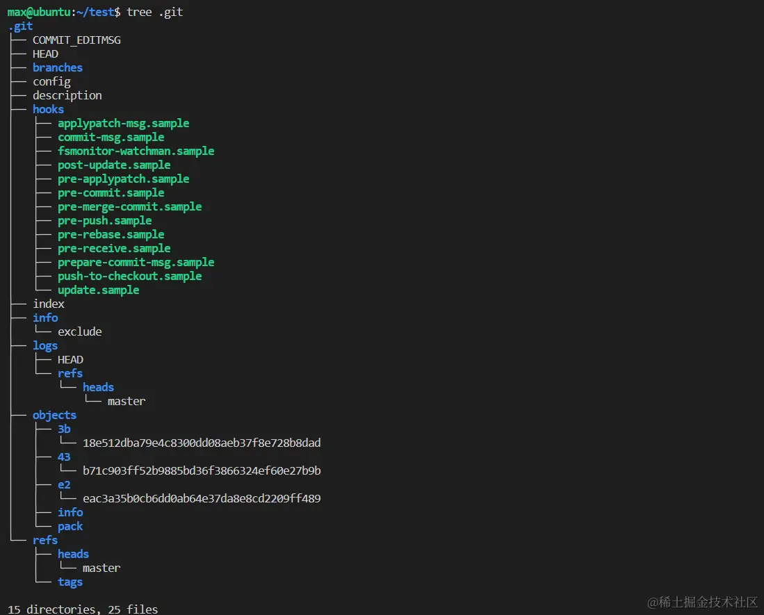This screenshot has height=615, width=764.
Task: Click post-update.sample hook file
Action: [114, 165]
